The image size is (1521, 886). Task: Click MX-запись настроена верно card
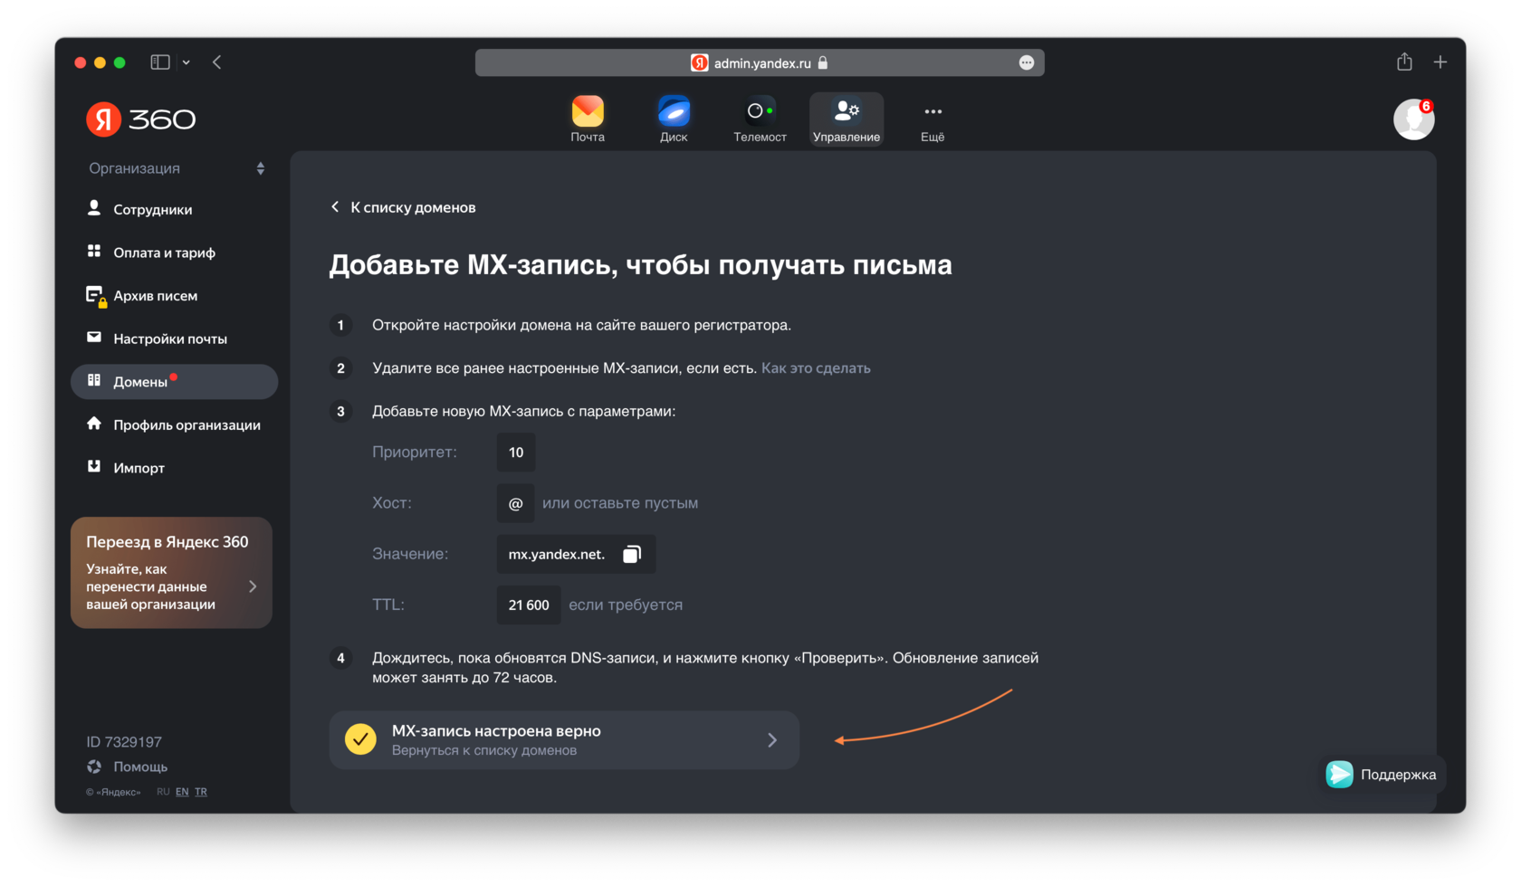pos(564,740)
